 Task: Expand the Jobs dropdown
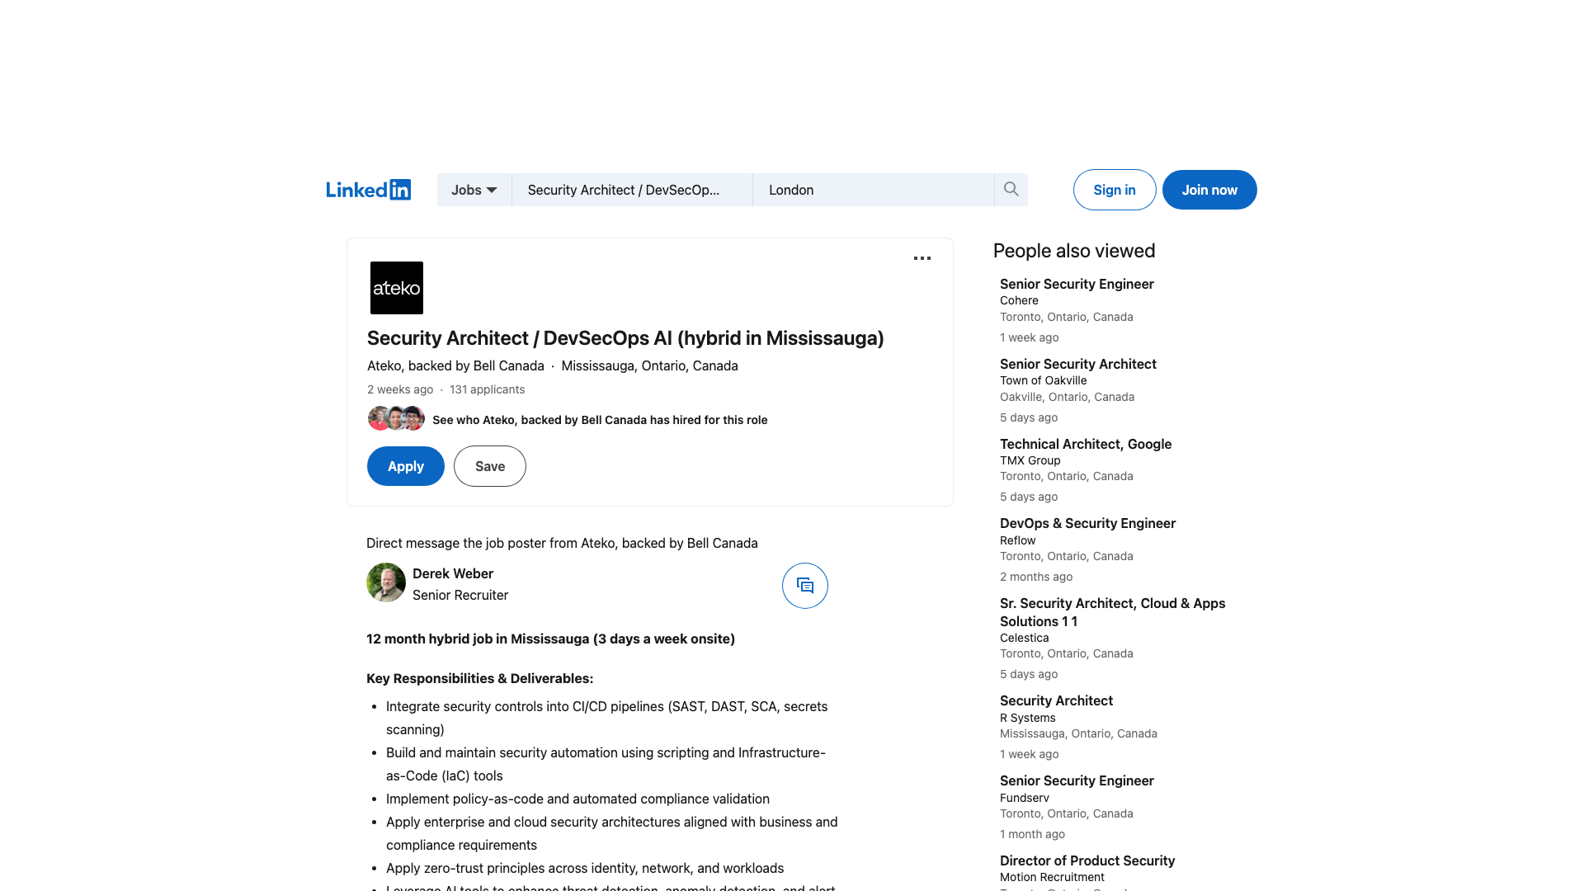[x=474, y=190]
